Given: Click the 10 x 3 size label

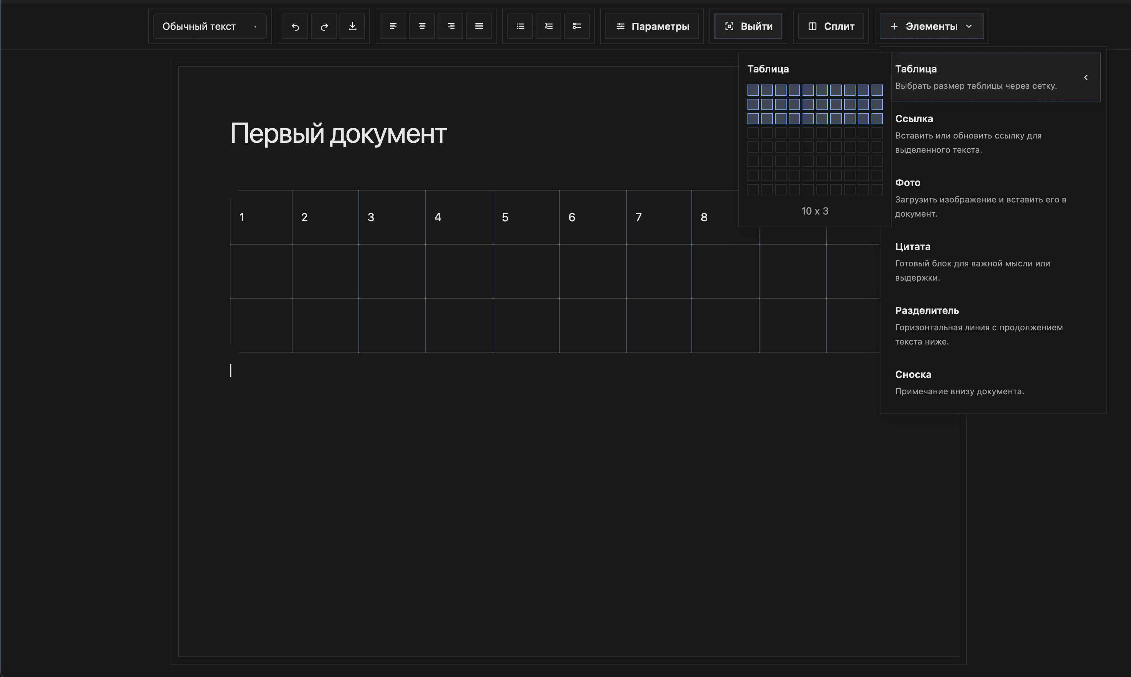Looking at the screenshot, I should [x=815, y=211].
